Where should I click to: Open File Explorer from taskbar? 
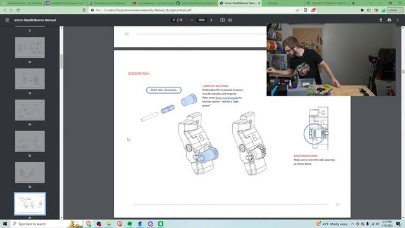109,224
